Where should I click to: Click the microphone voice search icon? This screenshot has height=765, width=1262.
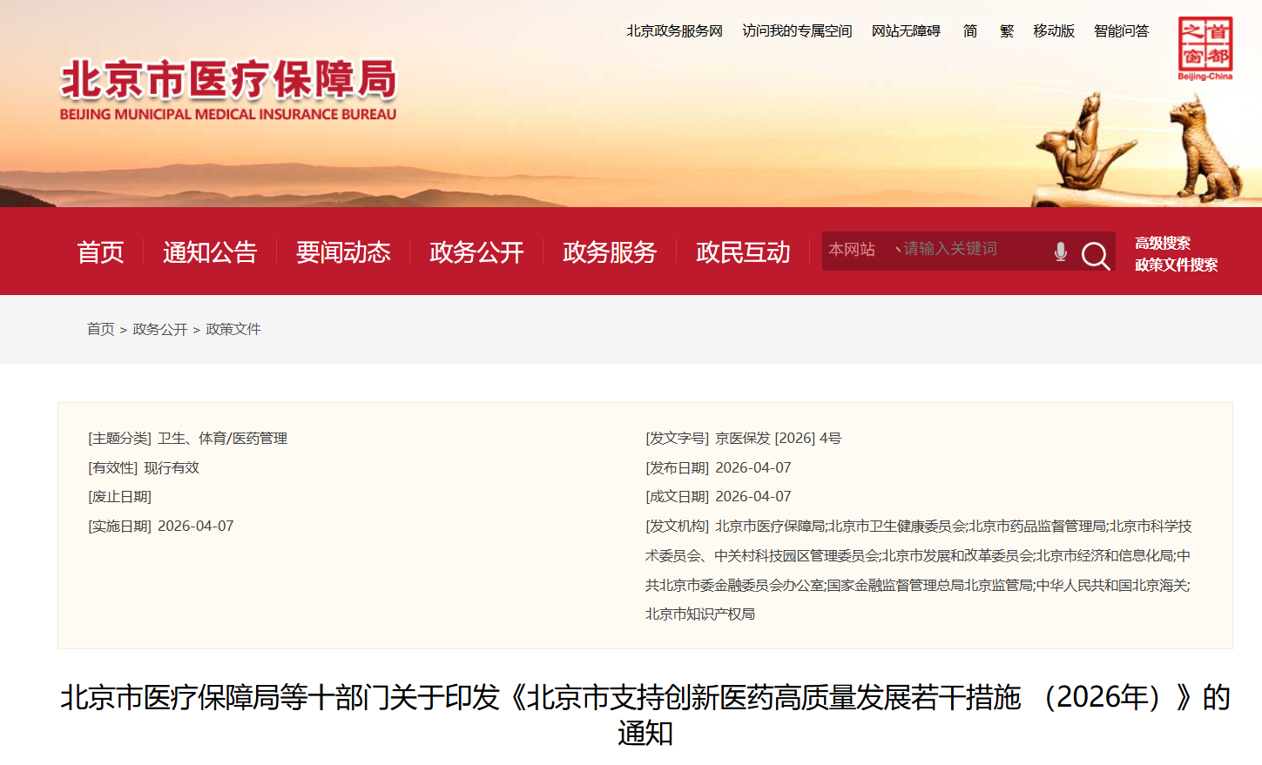[1060, 252]
